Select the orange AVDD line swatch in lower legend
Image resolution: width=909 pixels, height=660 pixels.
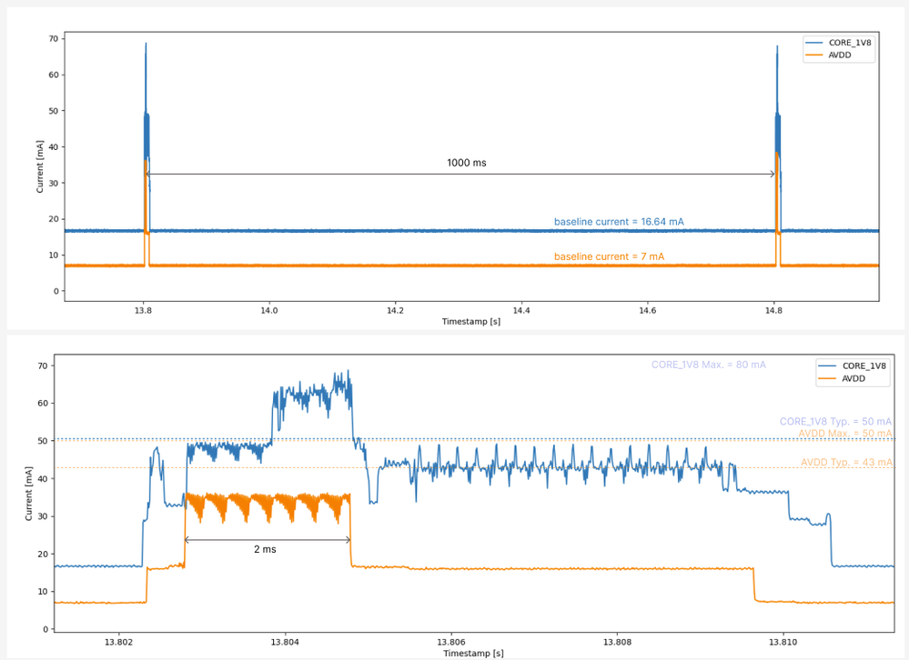click(827, 378)
